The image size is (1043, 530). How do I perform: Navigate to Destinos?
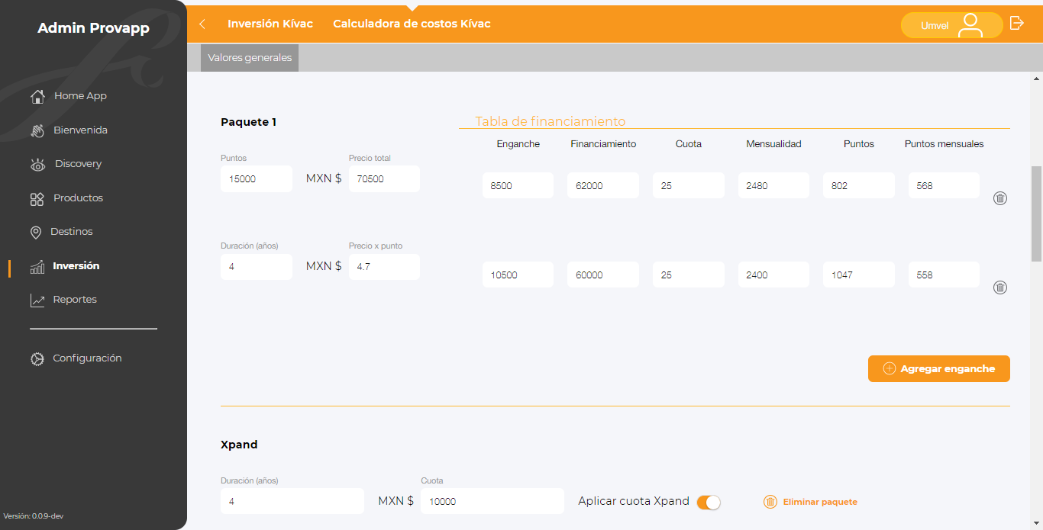tap(71, 232)
